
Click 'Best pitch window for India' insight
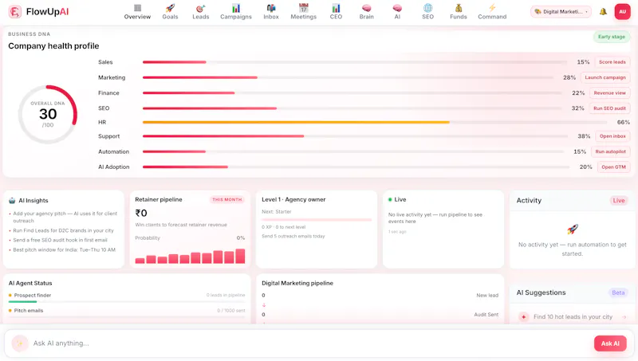65,250
